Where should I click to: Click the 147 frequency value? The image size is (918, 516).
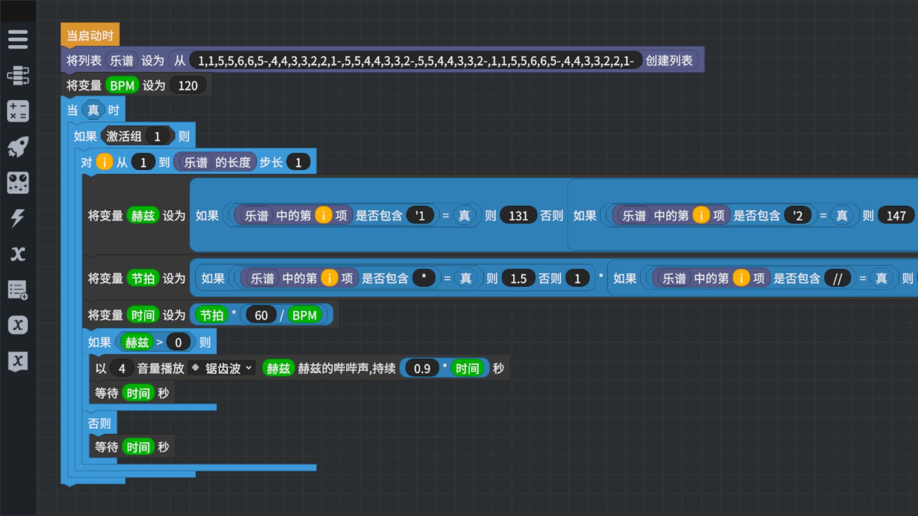click(896, 216)
